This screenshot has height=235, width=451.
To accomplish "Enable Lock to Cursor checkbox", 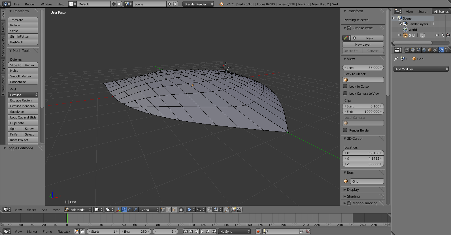I will pos(345,86).
